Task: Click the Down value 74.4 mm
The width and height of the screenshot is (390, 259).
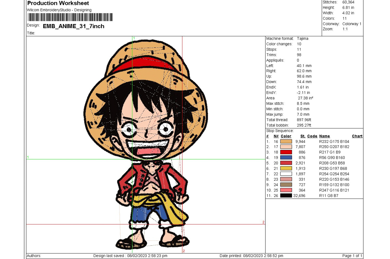Action: click(304, 82)
